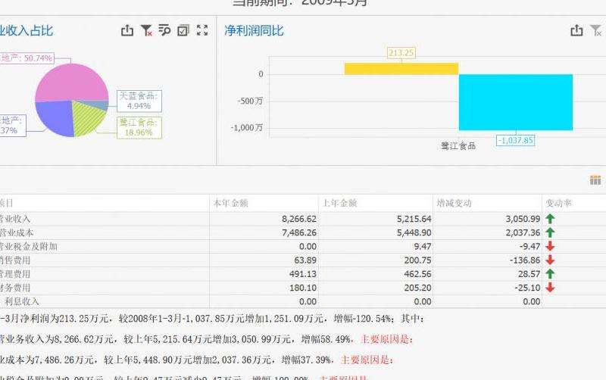
Task: Clear filter on net profit comparison chart
Action: tap(596, 31)
